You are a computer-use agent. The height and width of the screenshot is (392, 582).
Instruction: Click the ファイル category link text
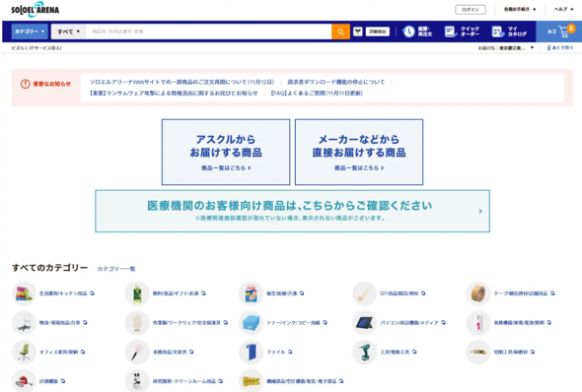[x=276, y=352]
